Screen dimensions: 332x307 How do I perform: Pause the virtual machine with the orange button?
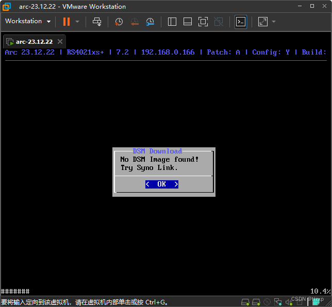click(67, 21)
